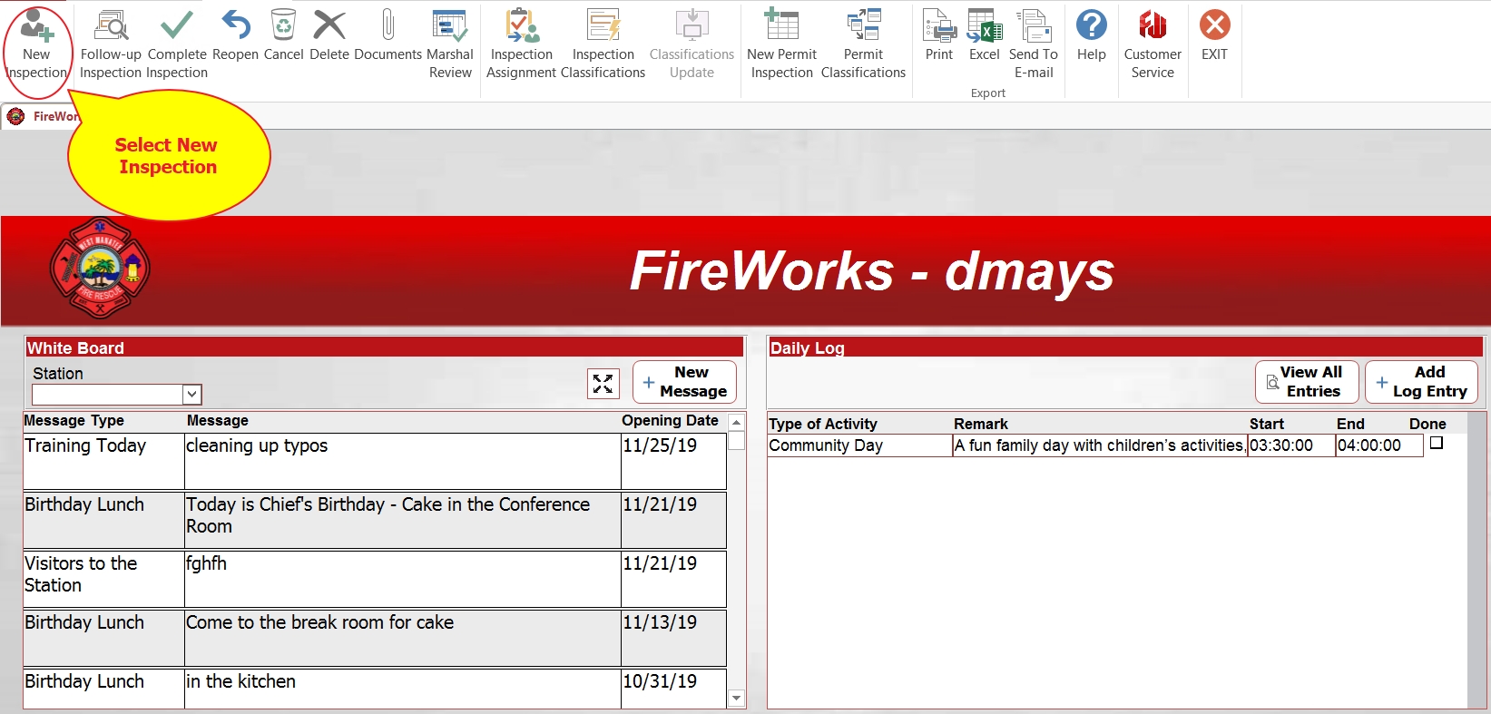The width and height of the screenshot is (1491, 714).
Task: Click View All Entries in Daily Log
Action: (1307, 382)
